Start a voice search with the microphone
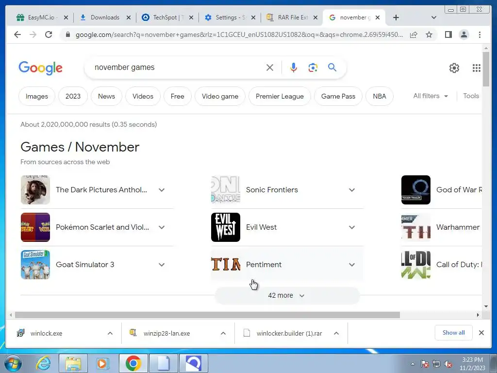The height and width of the screenshot is (373, 497). [x=294, y=68]
